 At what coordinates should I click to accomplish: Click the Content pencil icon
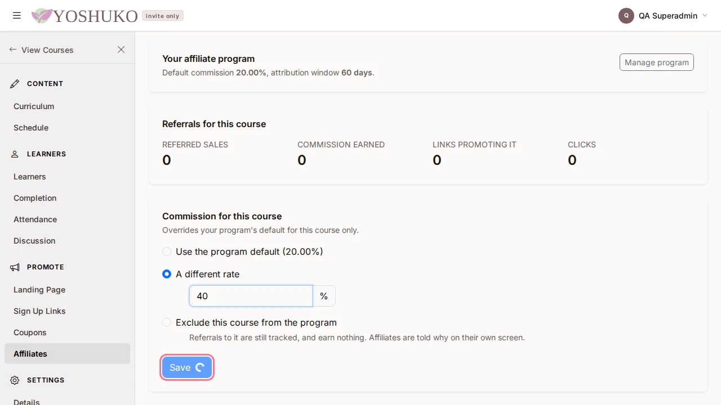point(15,84)
